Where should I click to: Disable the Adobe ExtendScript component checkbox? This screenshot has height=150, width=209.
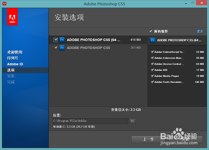pyautogui.click(x=152, y=52)
